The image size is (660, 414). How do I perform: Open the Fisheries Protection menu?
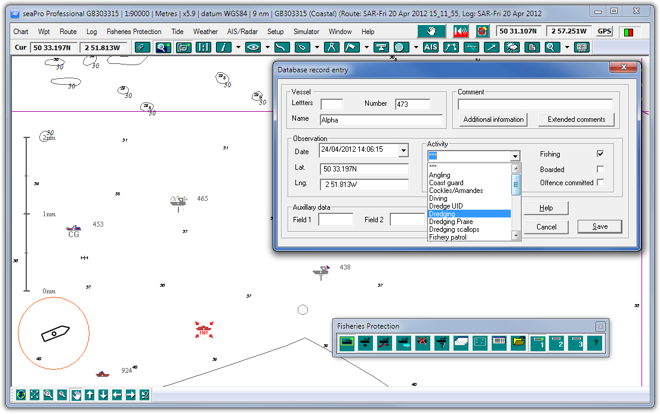[134, 32]
